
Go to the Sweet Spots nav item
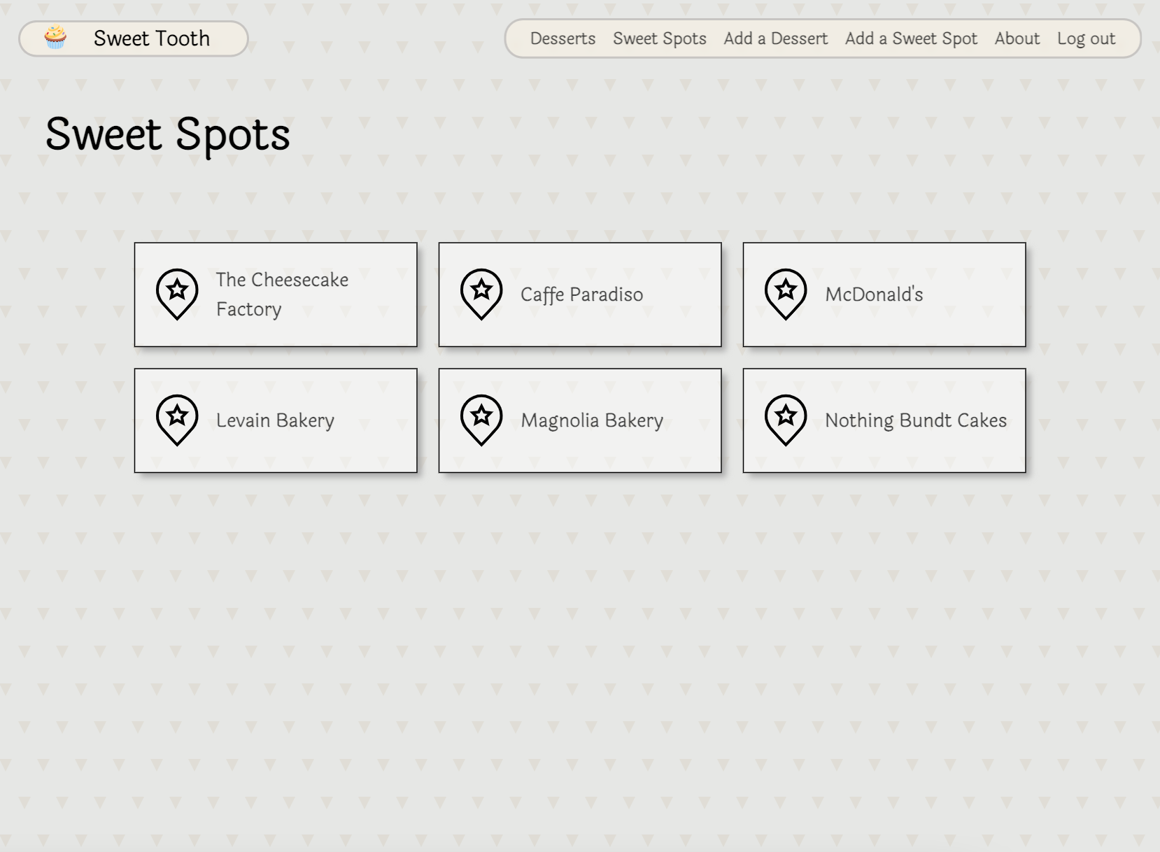tap(660, 38)
